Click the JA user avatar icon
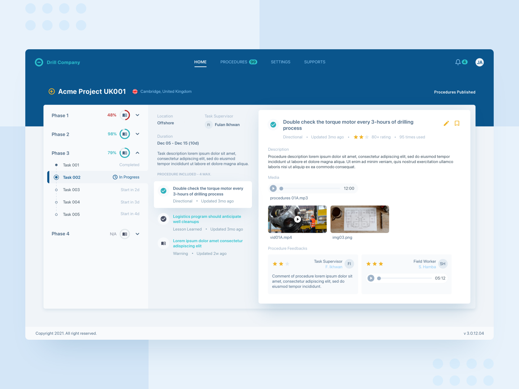 (480, 62)
